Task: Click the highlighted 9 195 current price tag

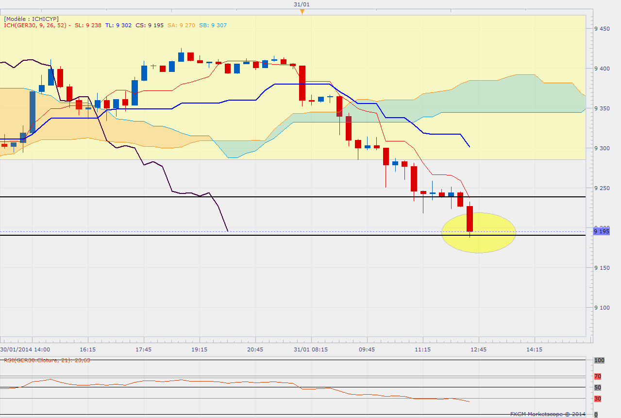Action: tap(602, 232)
